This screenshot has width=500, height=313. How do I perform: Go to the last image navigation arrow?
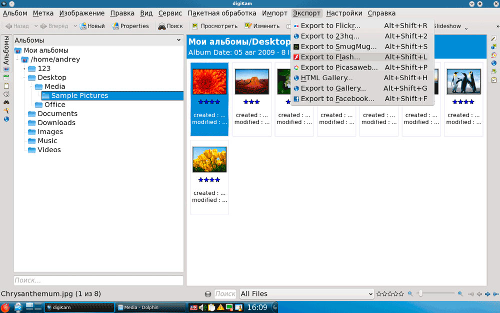pos(496,294)
